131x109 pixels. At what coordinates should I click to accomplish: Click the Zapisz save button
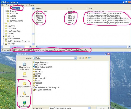[102, 108]
